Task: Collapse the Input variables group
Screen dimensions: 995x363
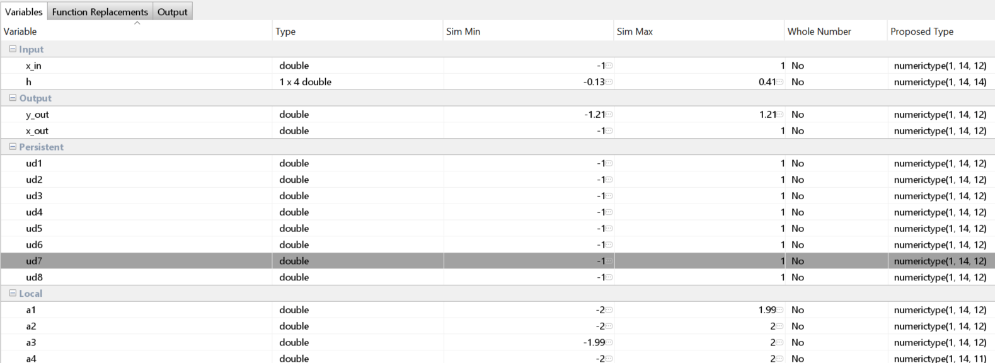Action: click(13, 49)
